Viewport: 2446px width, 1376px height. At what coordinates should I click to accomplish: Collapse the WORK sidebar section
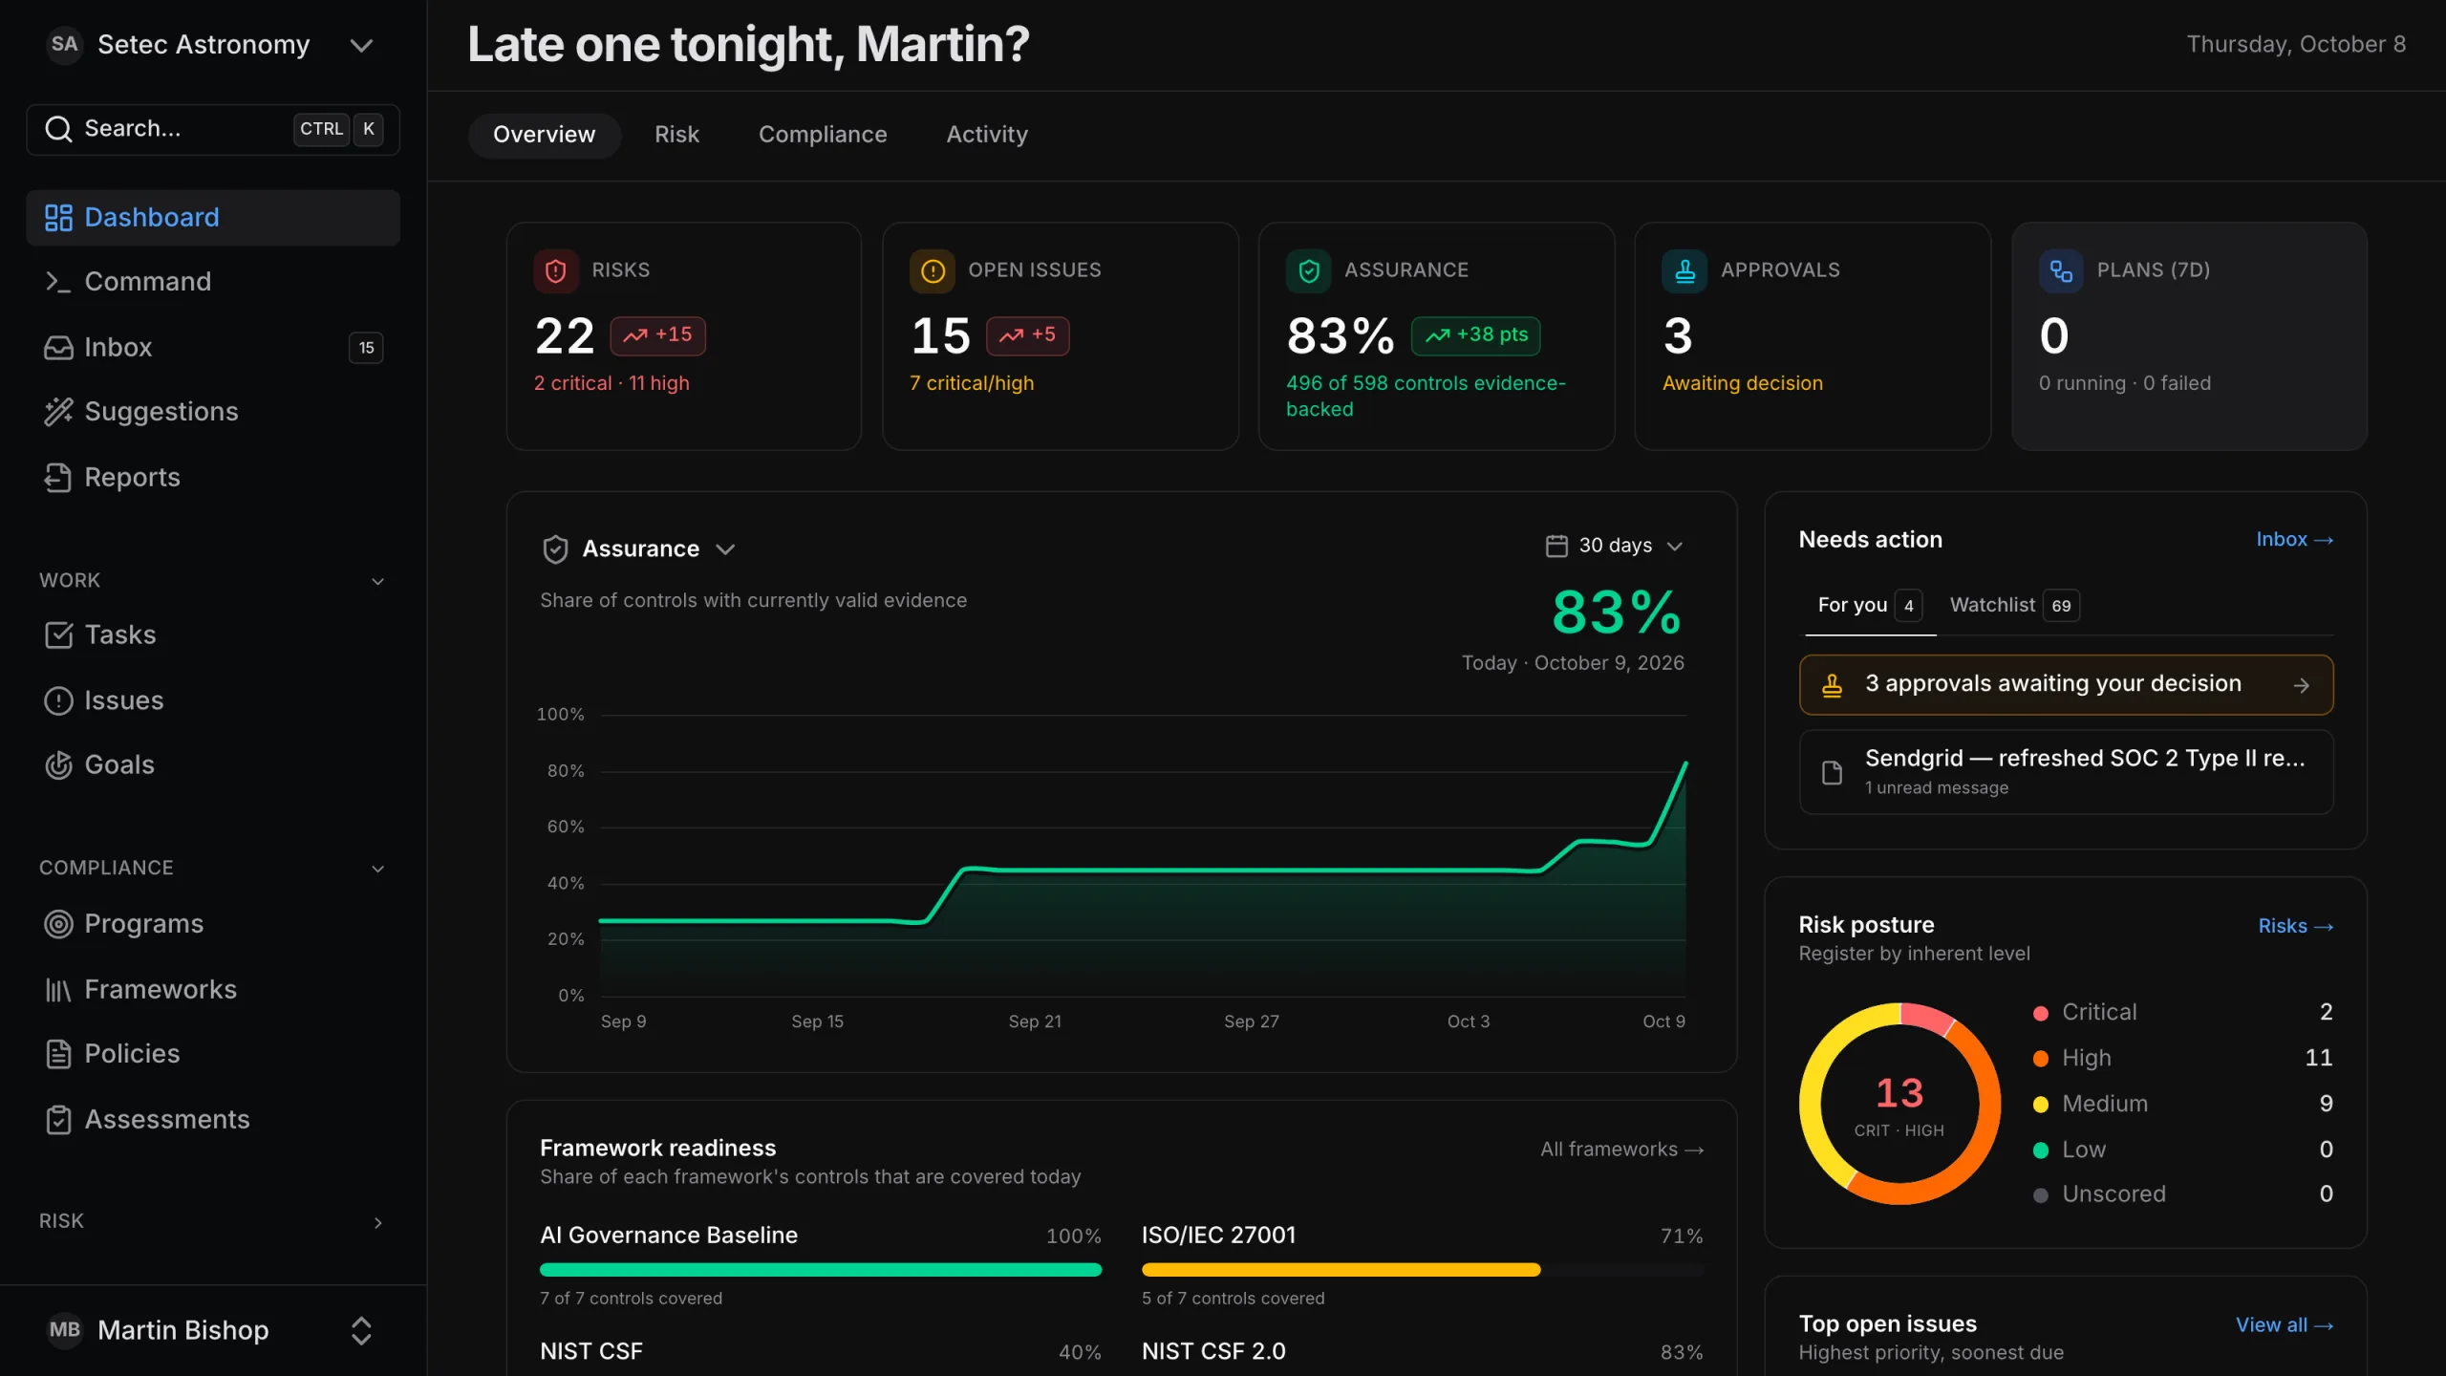(378, 581)
